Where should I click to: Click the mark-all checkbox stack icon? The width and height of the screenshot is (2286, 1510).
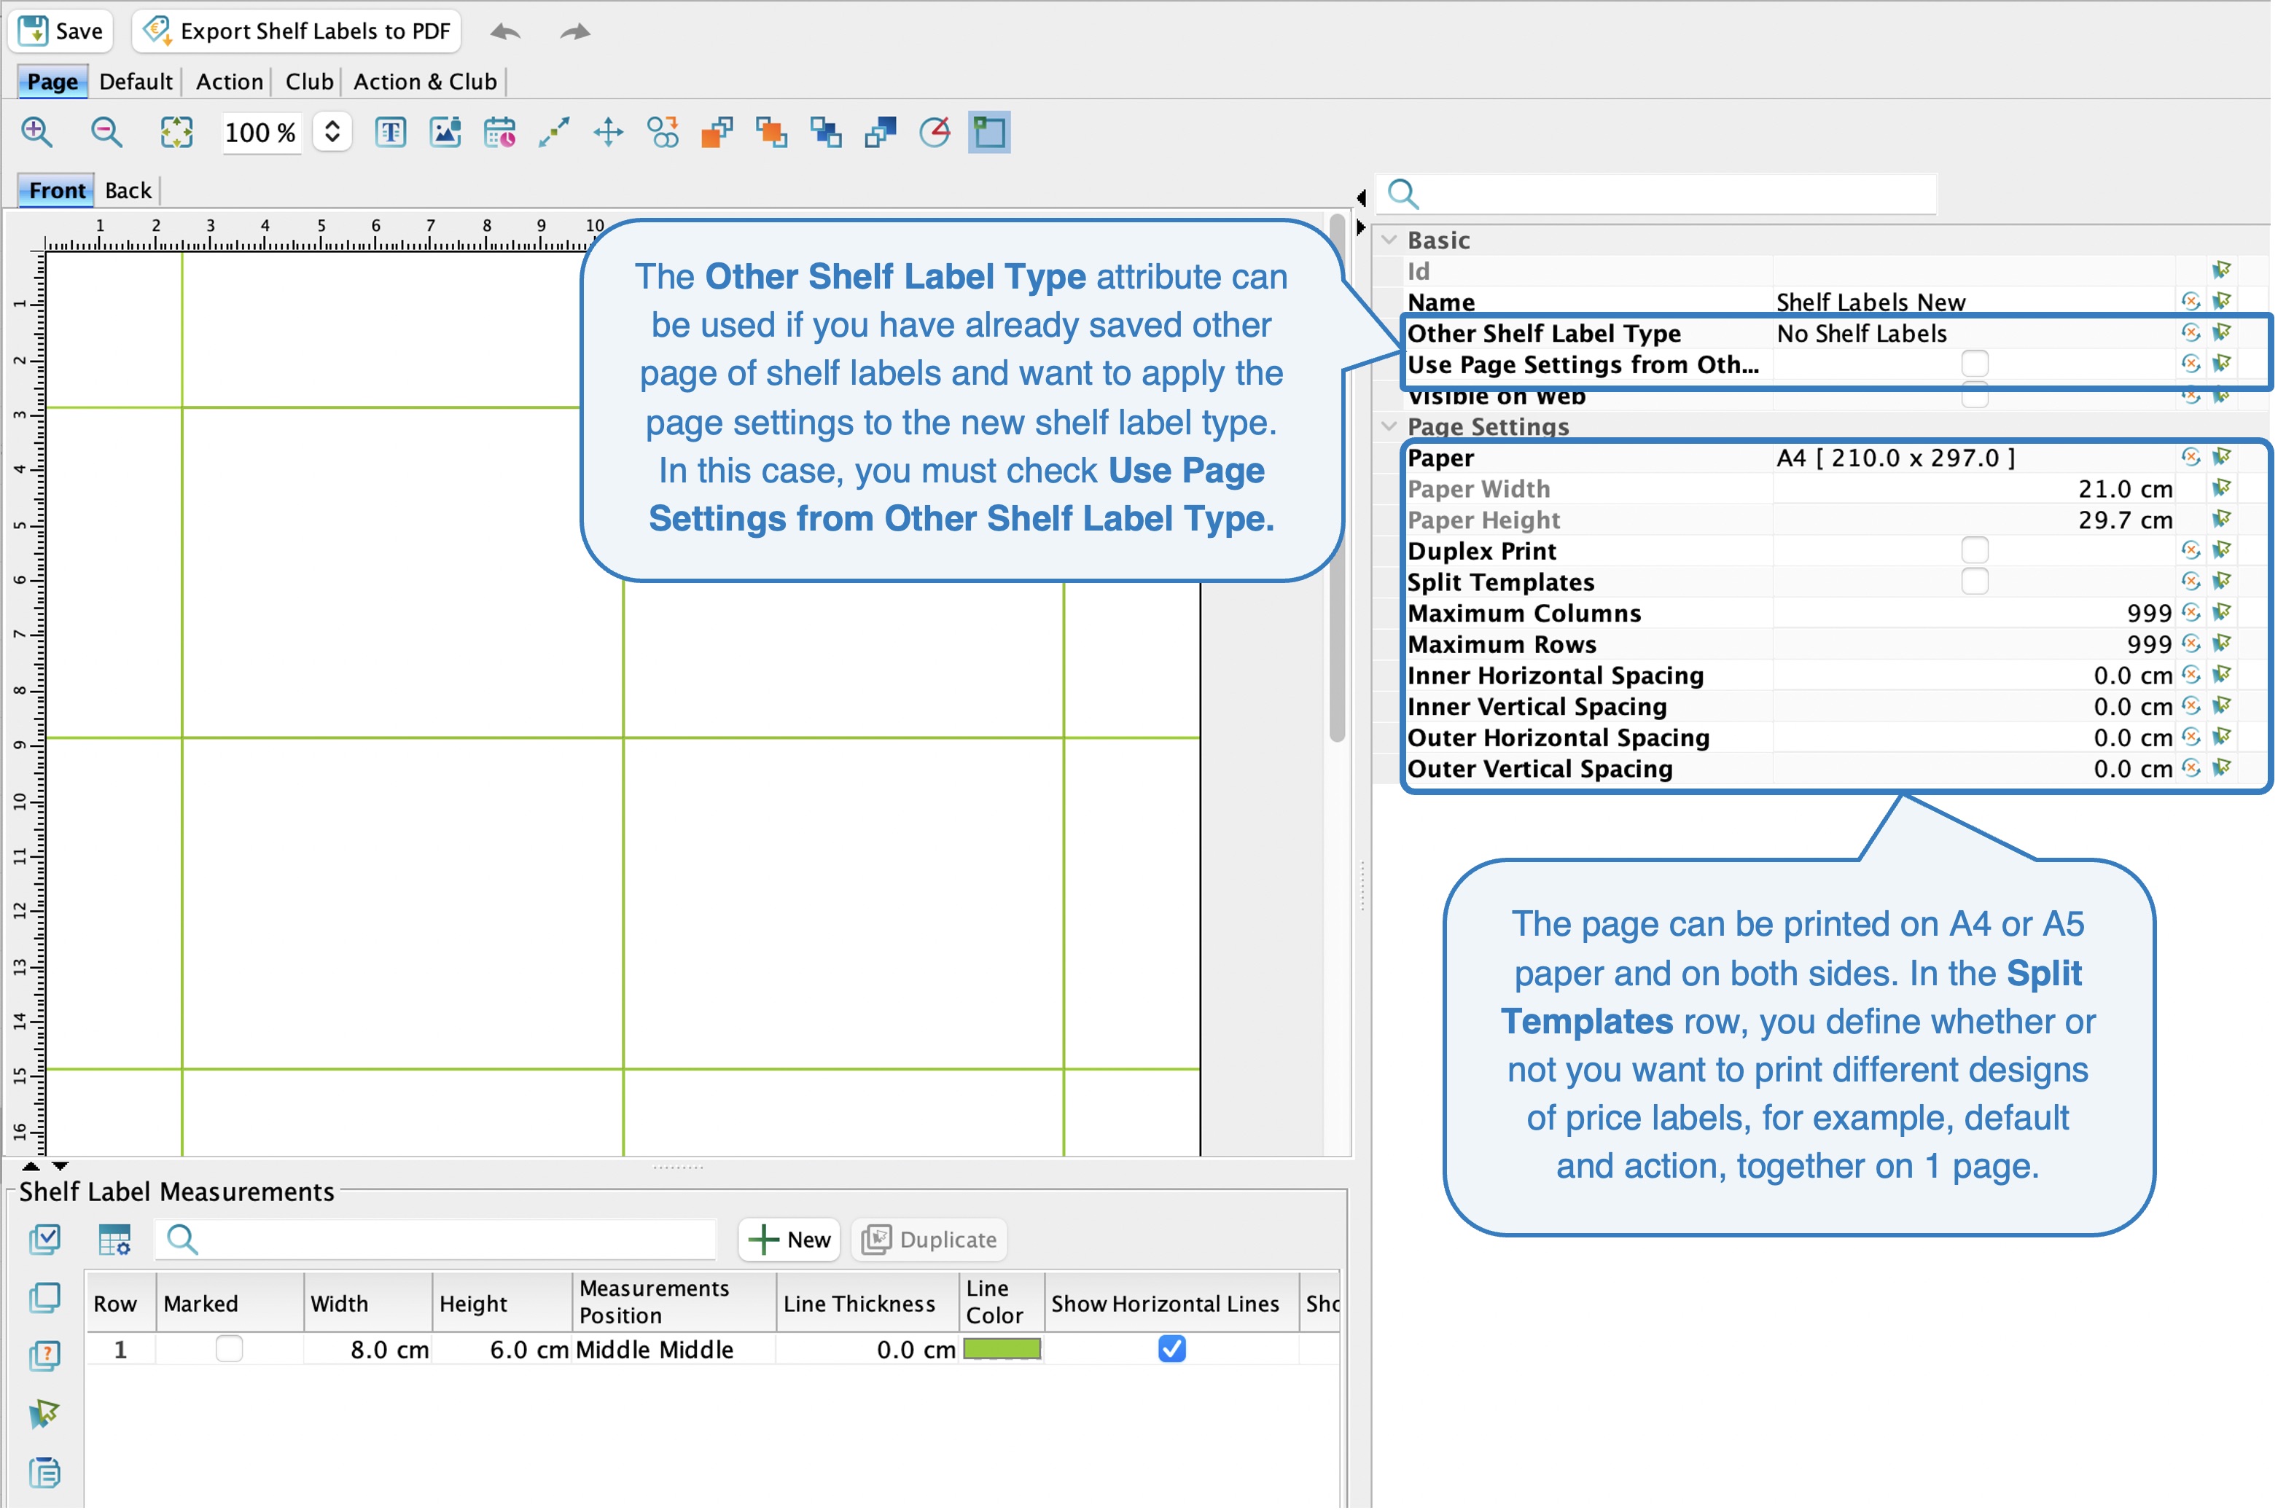(44, 1240)
